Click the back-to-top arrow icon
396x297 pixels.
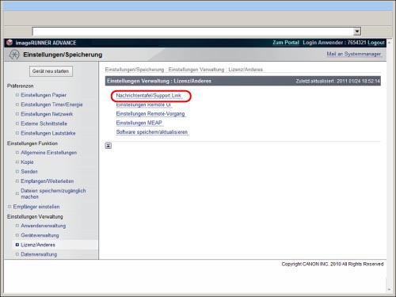pyautogui.click(x=109, y=146)
